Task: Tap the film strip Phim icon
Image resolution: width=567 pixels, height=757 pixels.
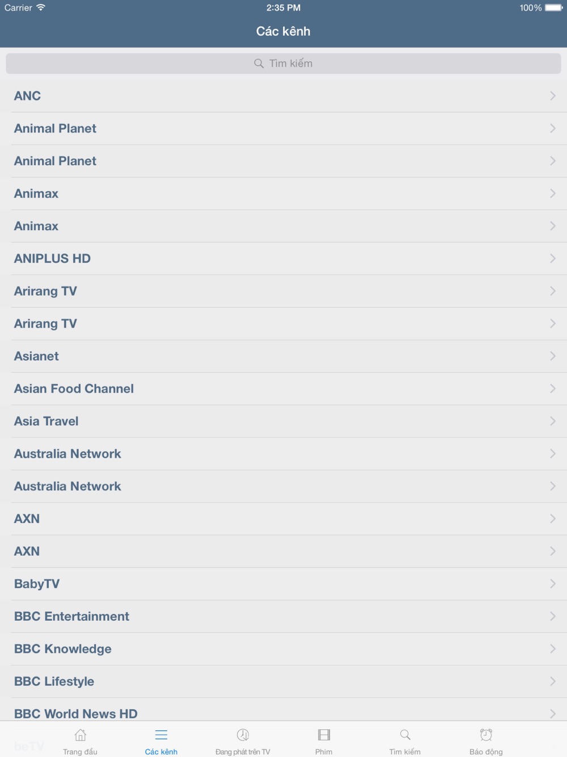Action: (x=324, y=735)
